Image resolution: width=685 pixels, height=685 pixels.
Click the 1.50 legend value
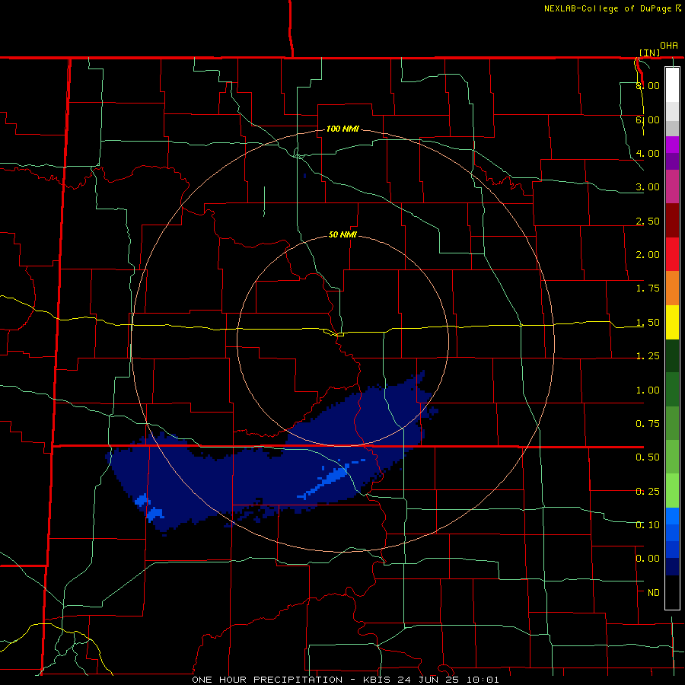648,323
